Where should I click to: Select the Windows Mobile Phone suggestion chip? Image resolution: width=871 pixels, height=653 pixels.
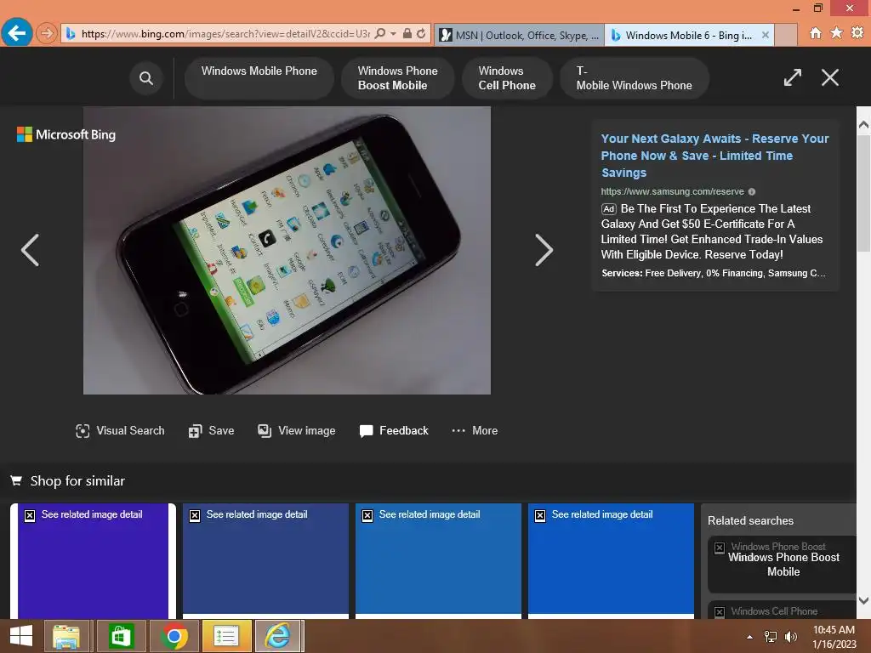pos(259,78)
